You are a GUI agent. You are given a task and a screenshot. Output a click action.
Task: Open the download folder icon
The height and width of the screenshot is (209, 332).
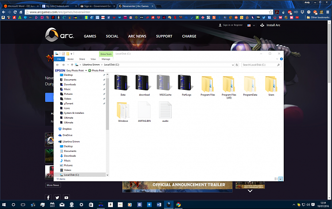(143, 83)
